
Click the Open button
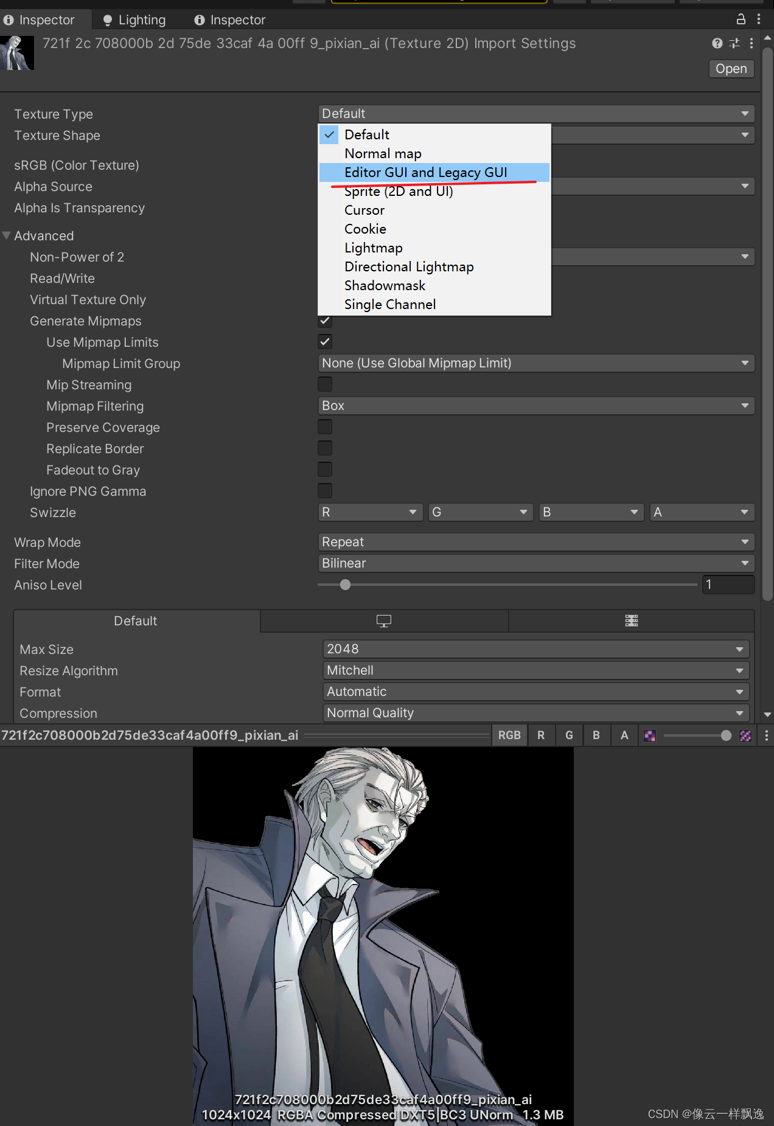[731, 69]
